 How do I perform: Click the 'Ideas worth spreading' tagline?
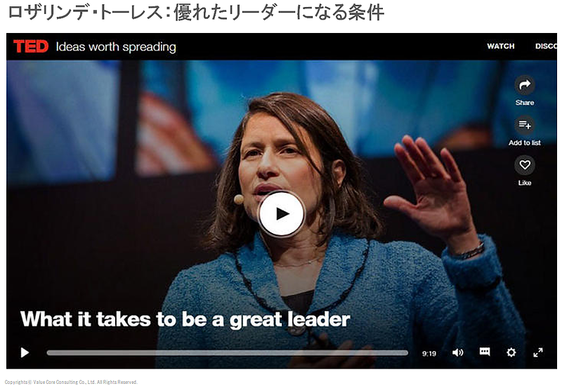116,47
